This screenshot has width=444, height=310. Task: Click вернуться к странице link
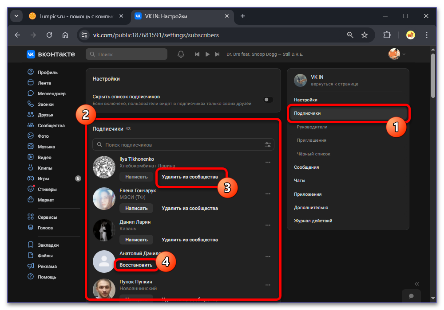(334, 84)
